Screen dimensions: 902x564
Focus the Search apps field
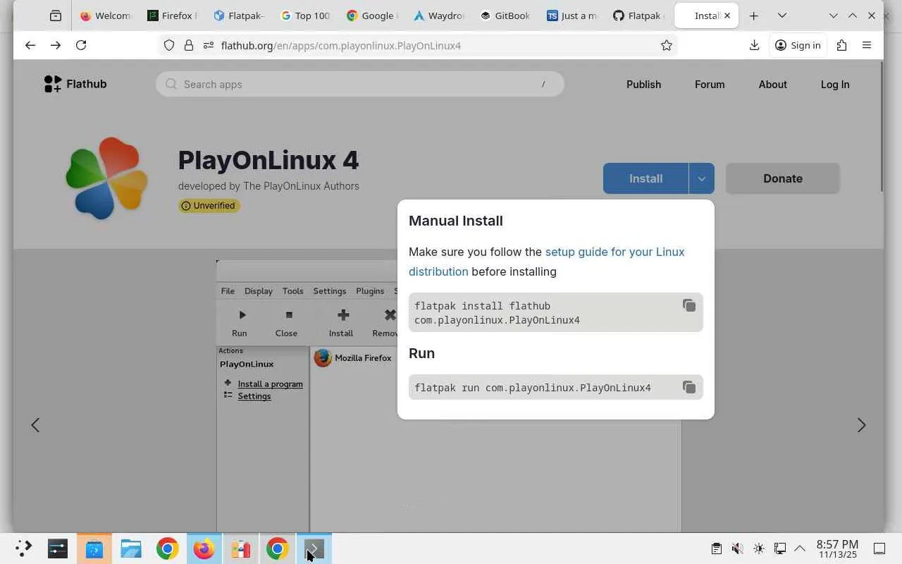[360, 84]
